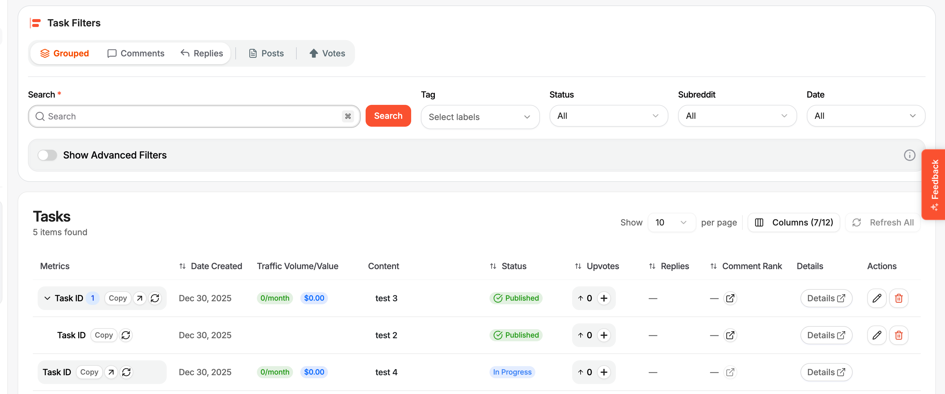Click refresh icon next to test 2 Copy
Screen dimensions: 945x394
(x=126, y=335)
